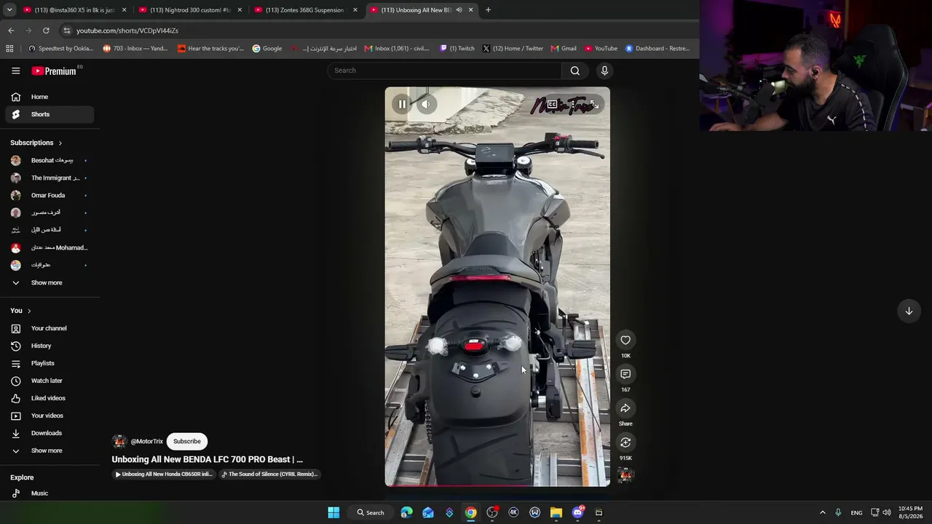Open the Speedtest by Ookla bookmark

[60, 49]
